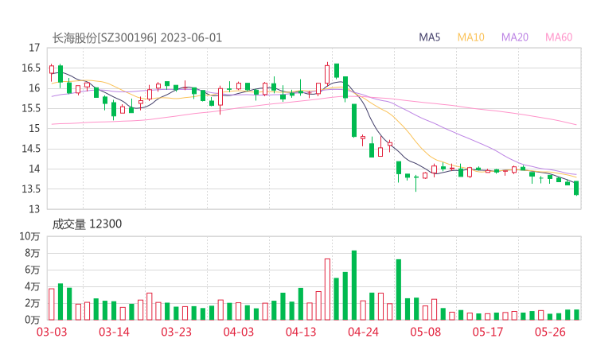Click the 17 price axis label
The width and height of the screenshot is (589, 350).
tap(34, 48)
